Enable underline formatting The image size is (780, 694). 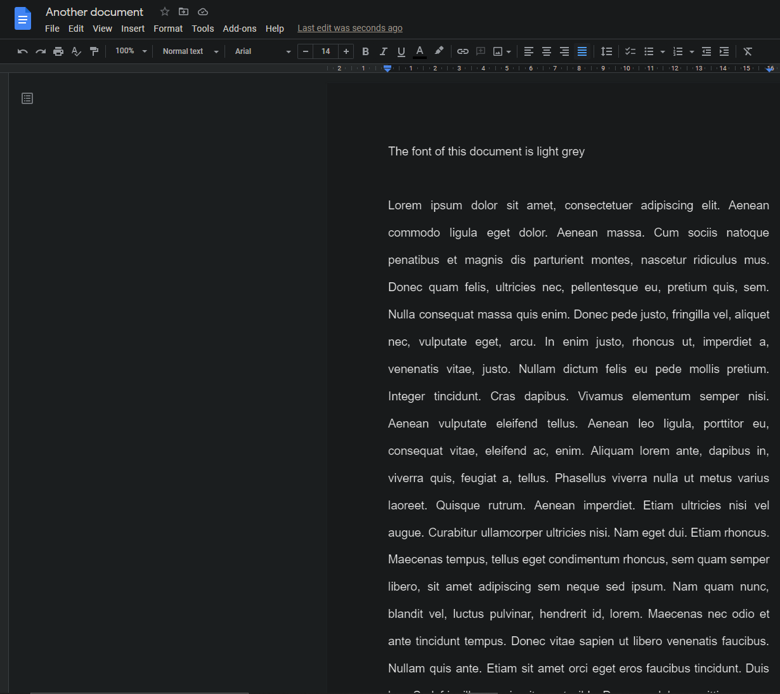pyautogui.click(x=401, y=51)
